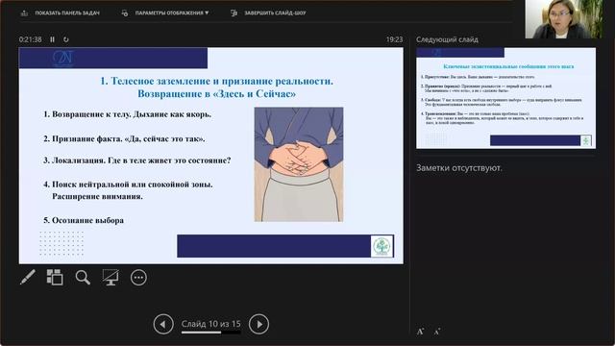Decrease notes text size button
Viewport: 615px width, 346px height.
(437, 332)
